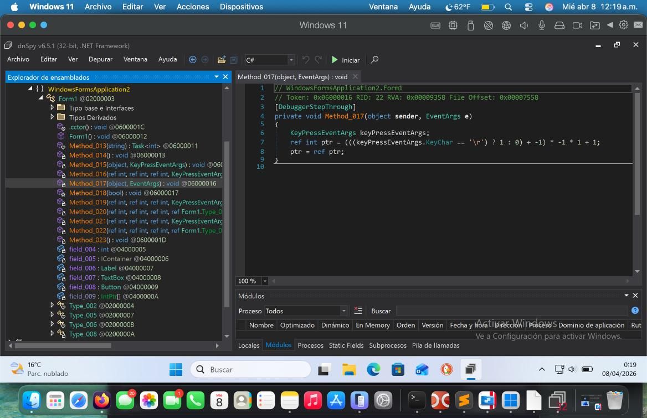Expand the Tipo base e Interfaces folder

click(53, 108)
